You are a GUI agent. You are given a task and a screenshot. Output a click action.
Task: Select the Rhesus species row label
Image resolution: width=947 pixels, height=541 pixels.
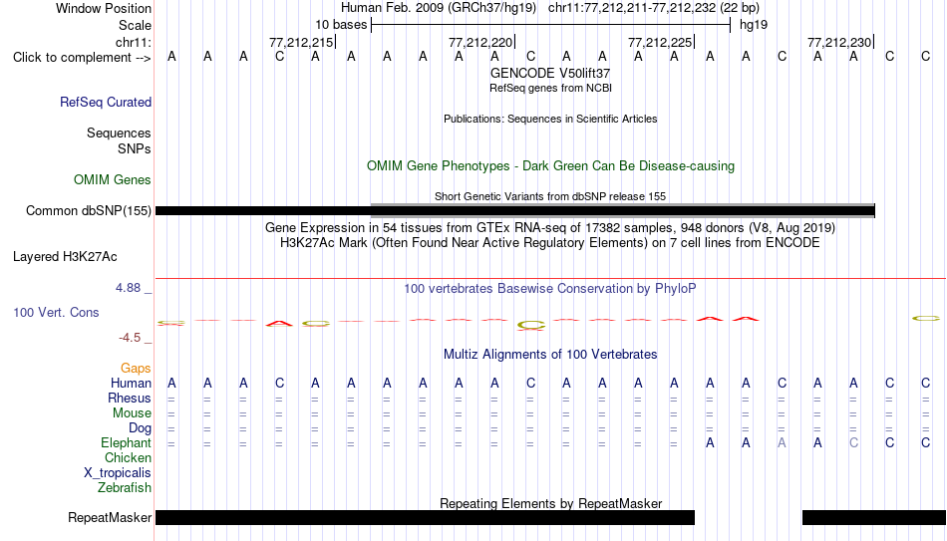click(130, 398)
